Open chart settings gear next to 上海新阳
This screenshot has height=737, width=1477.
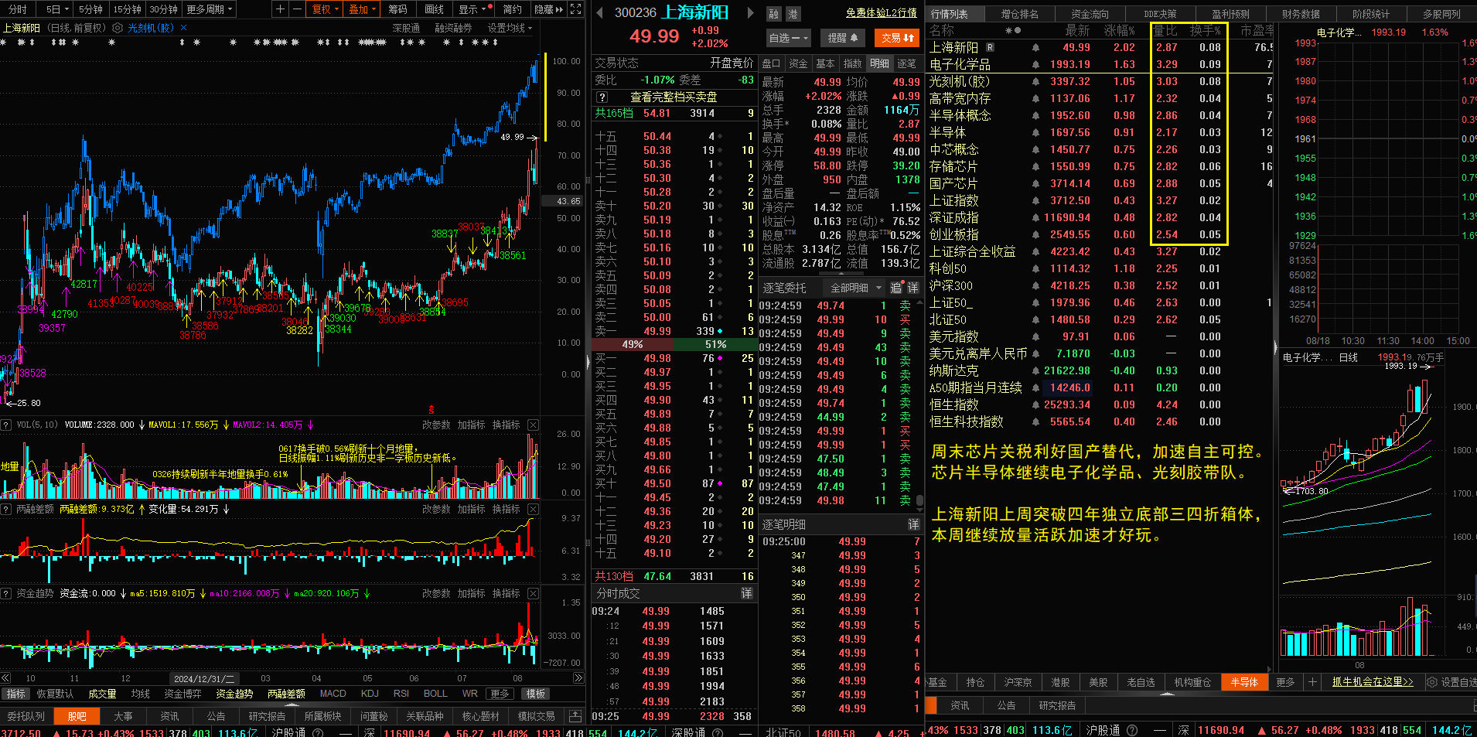pyautogui.click(x=118, y=28)
